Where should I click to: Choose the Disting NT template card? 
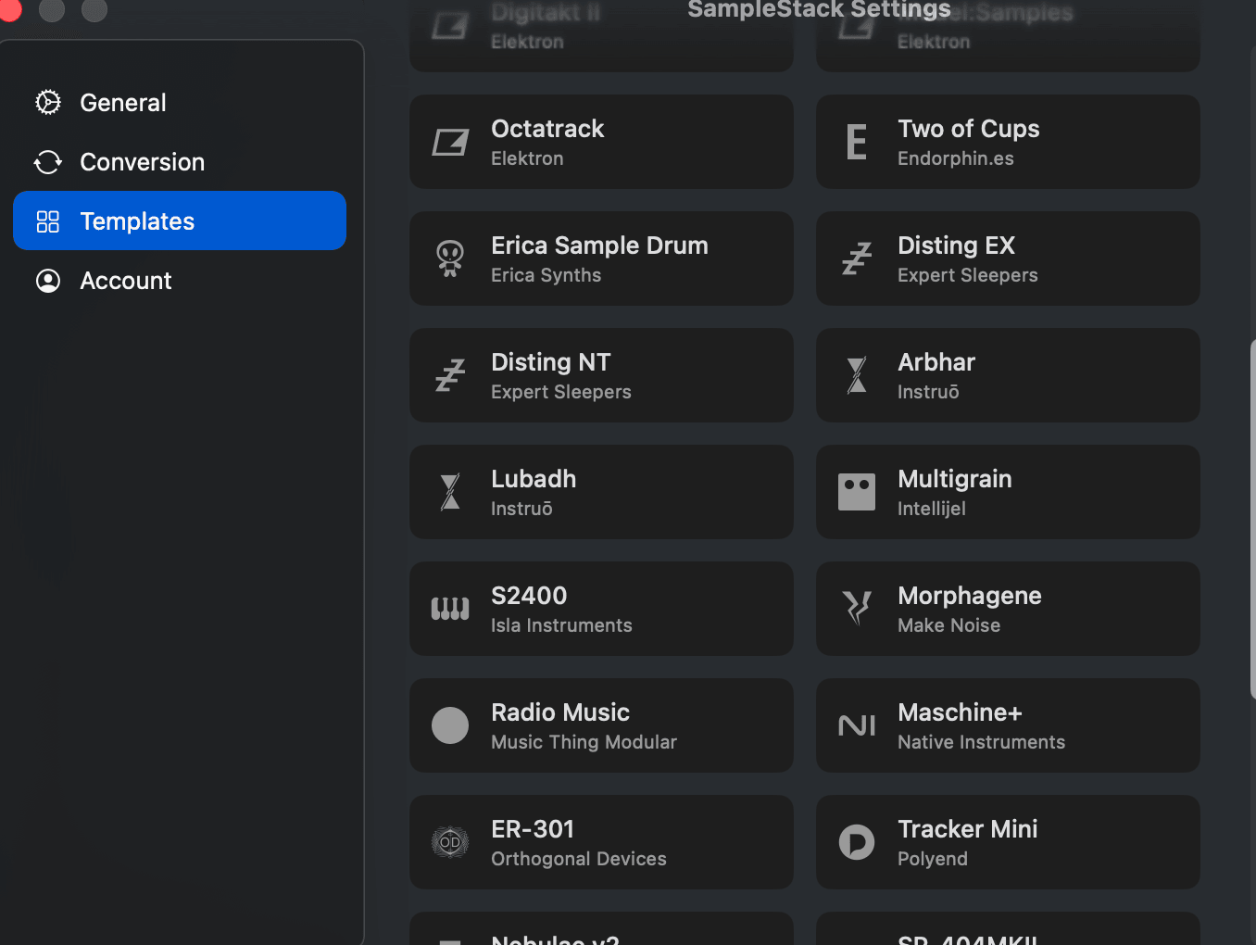click(601, 375)
